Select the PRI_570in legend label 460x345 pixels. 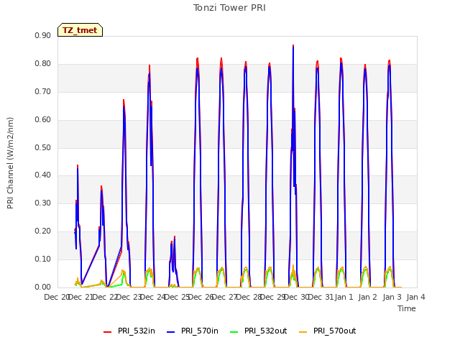[200, 331]
